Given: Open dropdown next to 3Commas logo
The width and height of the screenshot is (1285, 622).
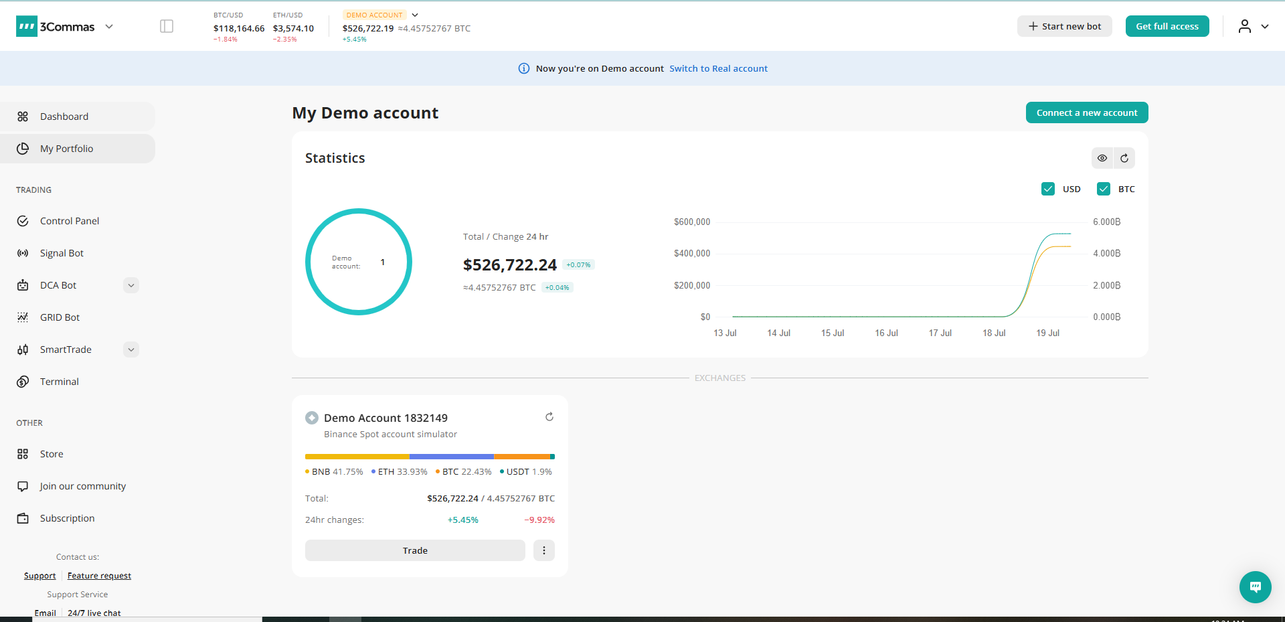Looking at the screenshot, I should point(109,27).
